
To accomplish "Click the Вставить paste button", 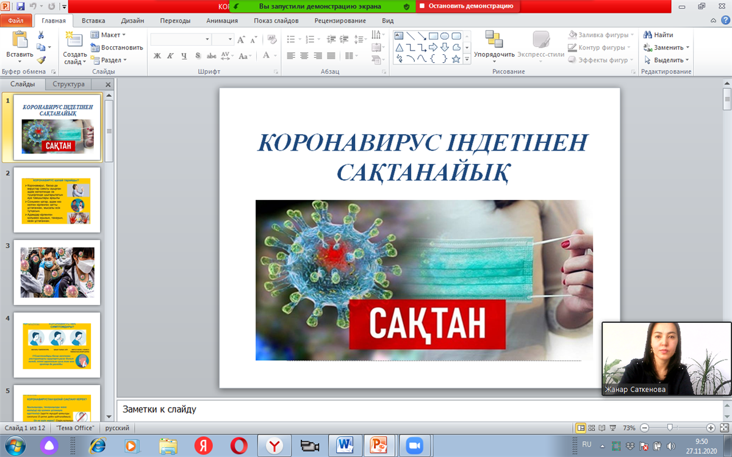I will [x=20, y=46].
